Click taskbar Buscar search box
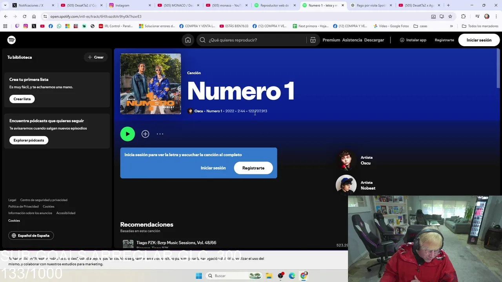502x282 pixels. [x=235, y=276]
